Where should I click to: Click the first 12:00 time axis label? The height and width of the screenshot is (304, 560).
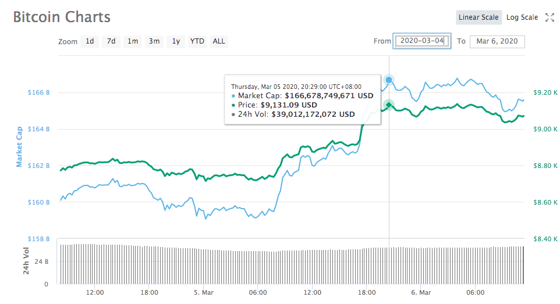coord(95,292)
